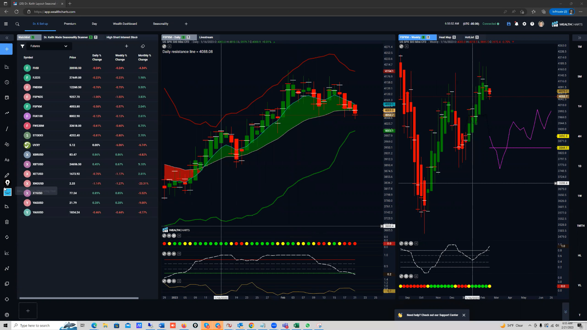Toggle S badge on FSPXM Daily tab
Viewport: 587px width, 330px height.
pyautogui.click(x=183, y=37)
